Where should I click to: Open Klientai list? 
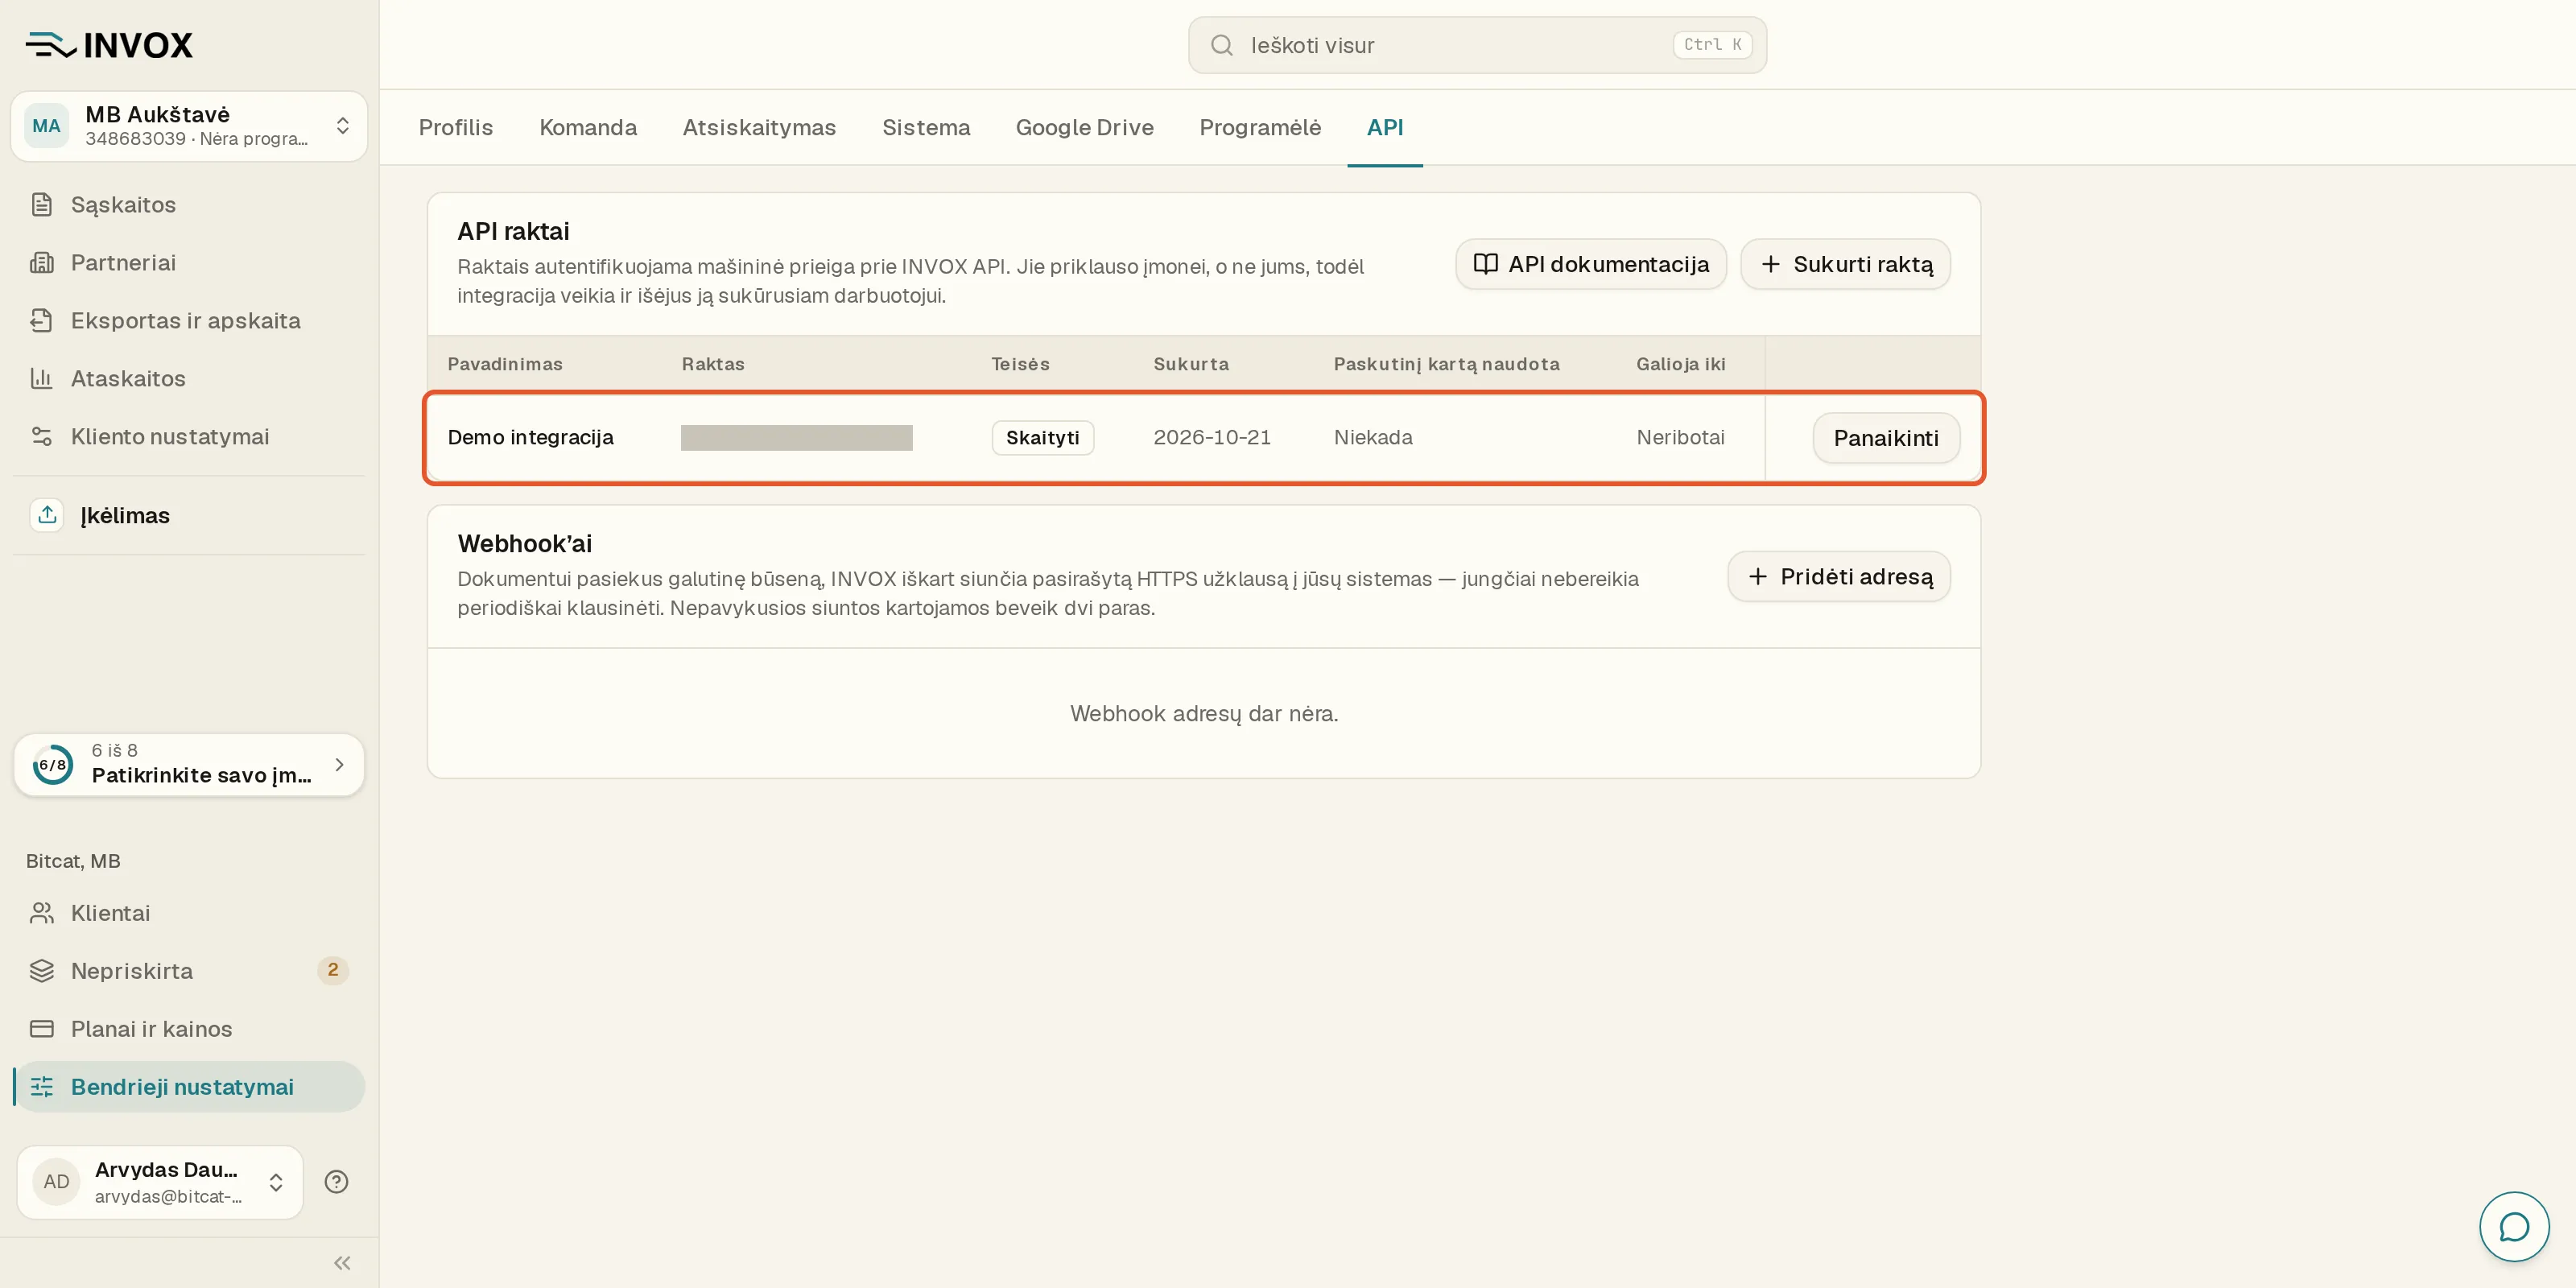189,913
